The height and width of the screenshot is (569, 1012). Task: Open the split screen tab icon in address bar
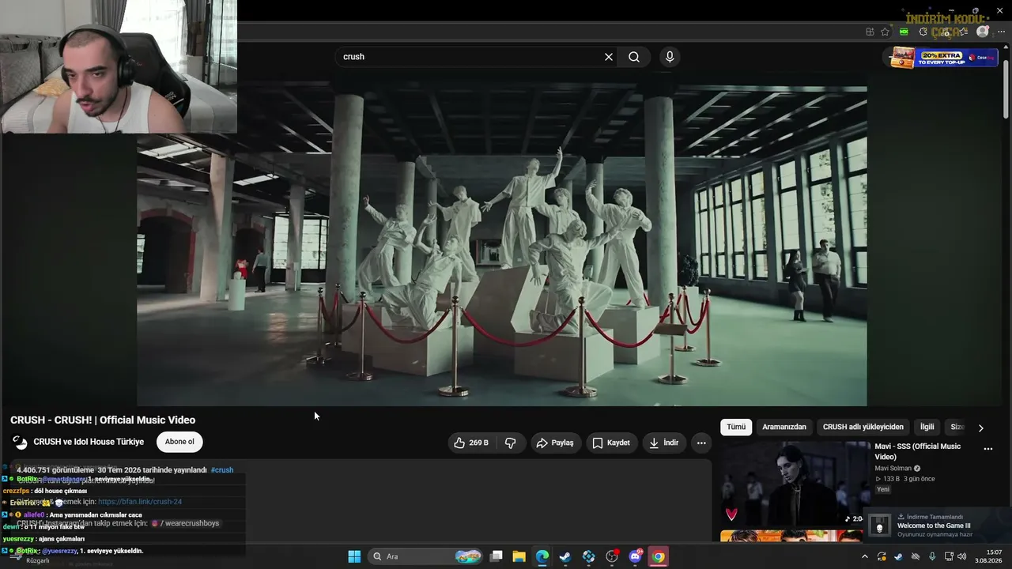coord(870,32)
